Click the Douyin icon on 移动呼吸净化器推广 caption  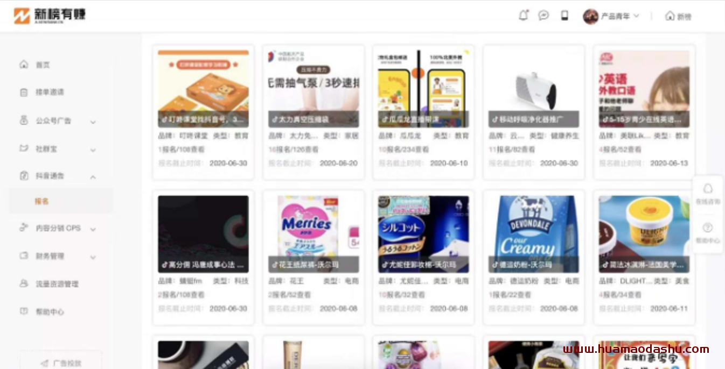(495, 119)
